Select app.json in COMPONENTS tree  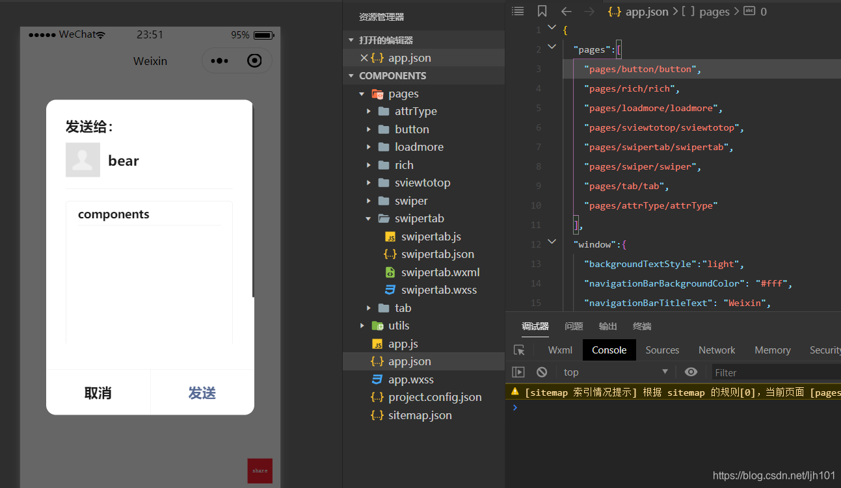click(x=410, y=361)
